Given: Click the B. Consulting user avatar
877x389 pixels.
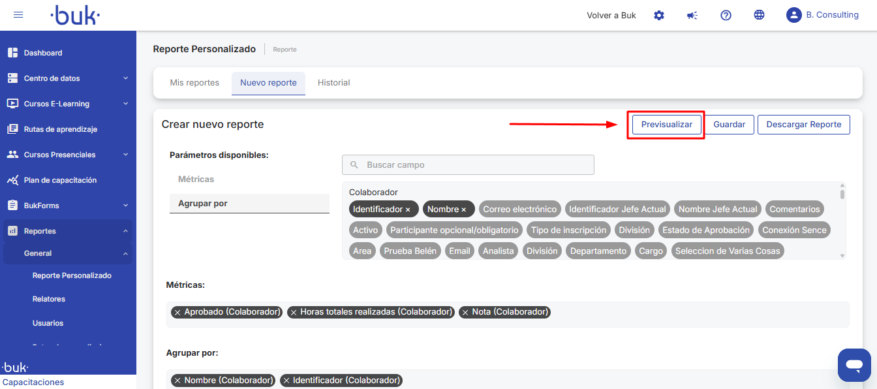Looking at the screenshot, I should pos(793,15).
